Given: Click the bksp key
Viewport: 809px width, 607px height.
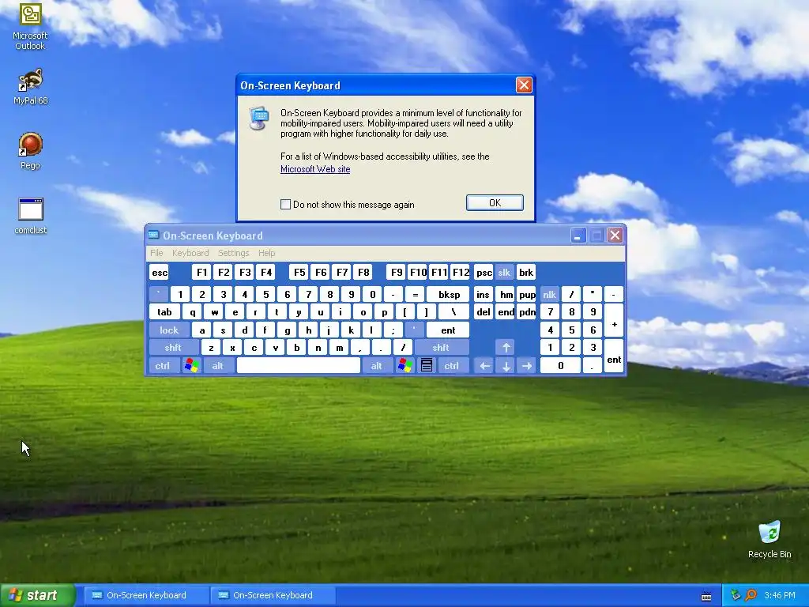Looking at the screenshot, I should coord(449,294).
